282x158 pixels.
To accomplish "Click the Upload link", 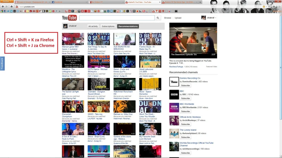I will 178,18.
